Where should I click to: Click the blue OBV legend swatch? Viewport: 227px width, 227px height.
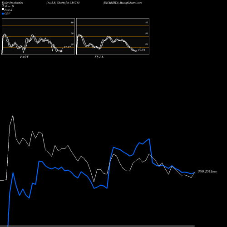(3, 14)
